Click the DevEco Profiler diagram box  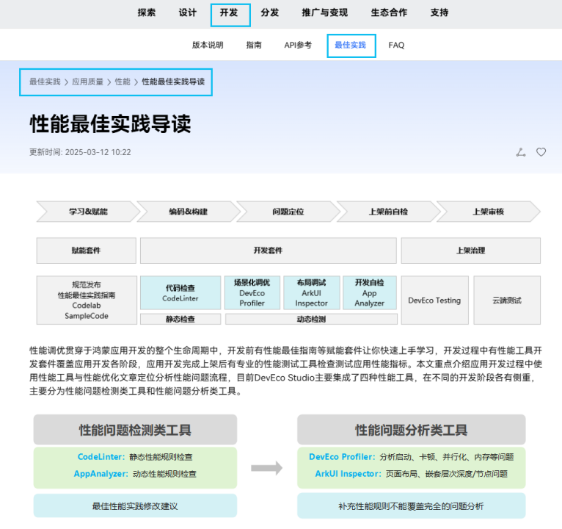(252, 292)
